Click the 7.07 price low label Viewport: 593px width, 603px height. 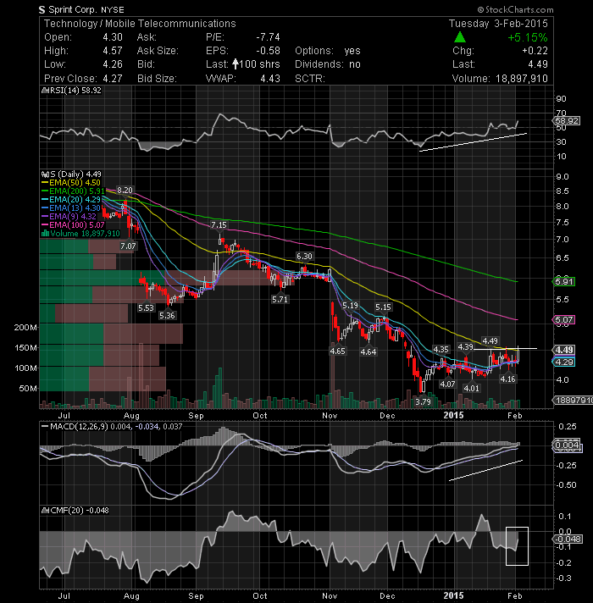point(128,246)
